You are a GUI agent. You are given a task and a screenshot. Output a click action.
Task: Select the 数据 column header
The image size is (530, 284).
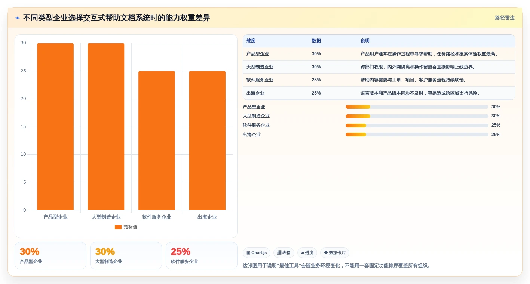point(316,41)
